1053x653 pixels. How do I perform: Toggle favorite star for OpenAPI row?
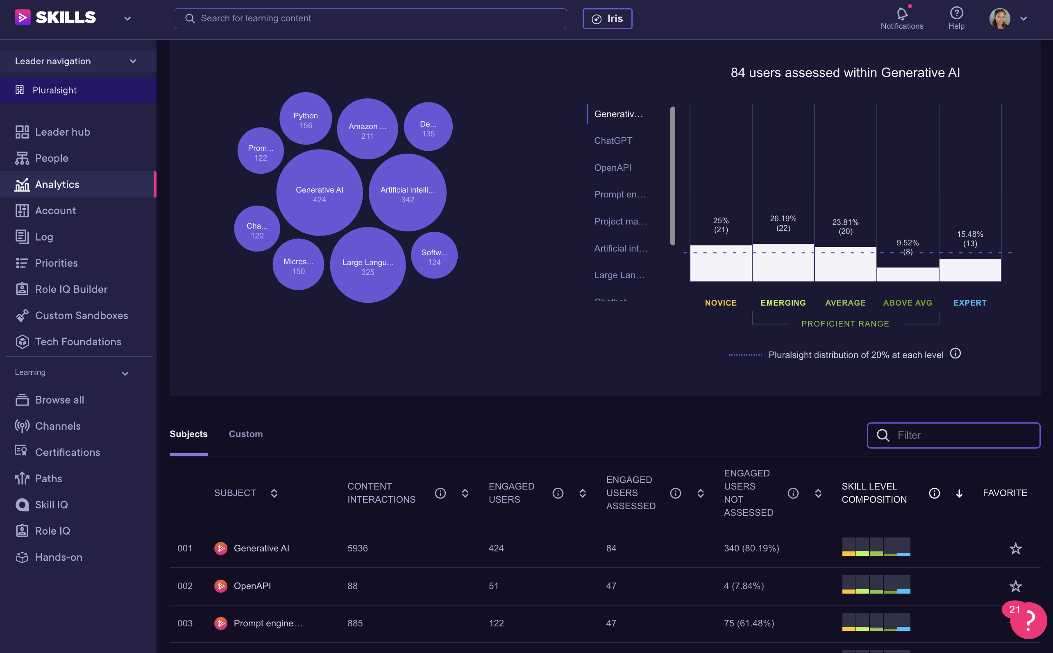click(1015, 586)
